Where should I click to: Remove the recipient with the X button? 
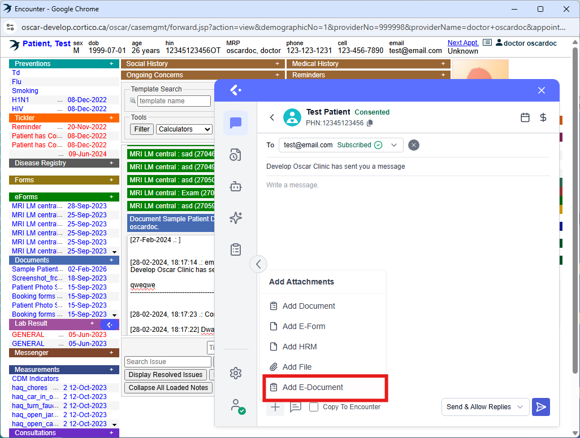click(x=414, y=145)
